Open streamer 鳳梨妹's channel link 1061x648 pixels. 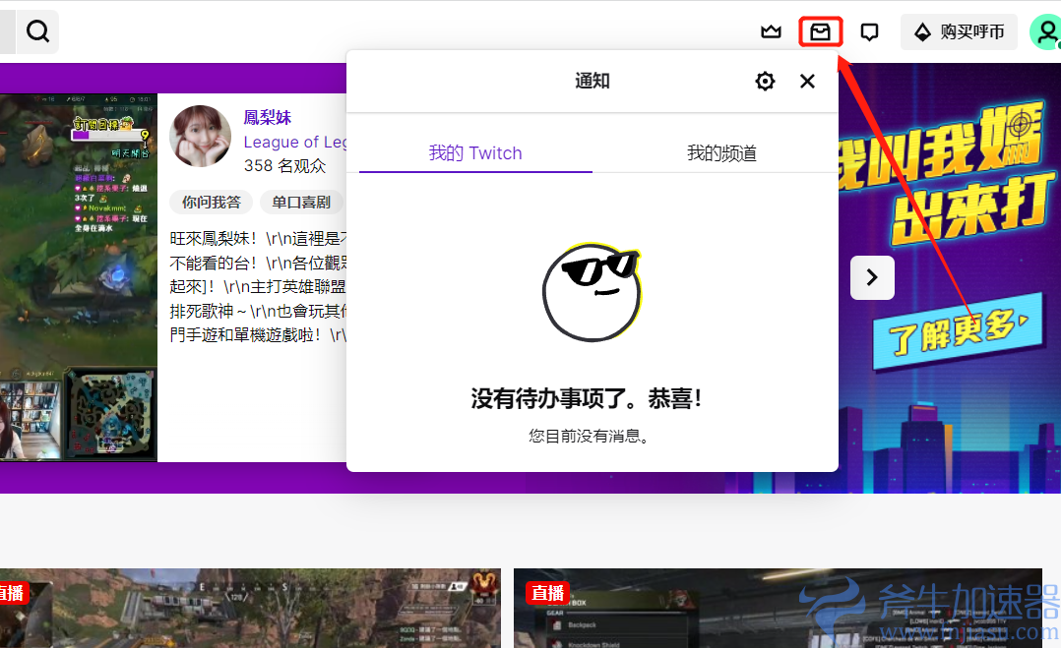click(x=268, y=117)
